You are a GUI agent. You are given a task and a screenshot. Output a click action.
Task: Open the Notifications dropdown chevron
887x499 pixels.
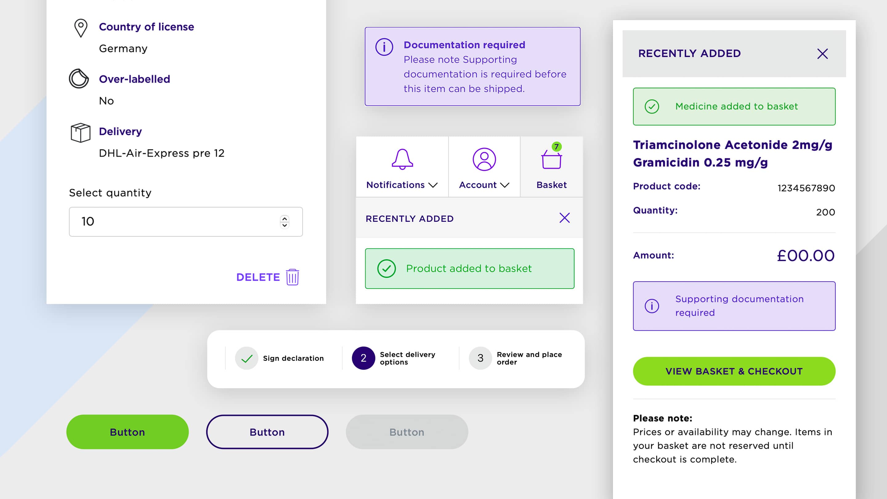pos(434,185)
